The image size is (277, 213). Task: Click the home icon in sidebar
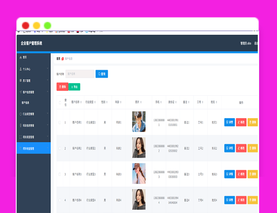tap(21, 58)
